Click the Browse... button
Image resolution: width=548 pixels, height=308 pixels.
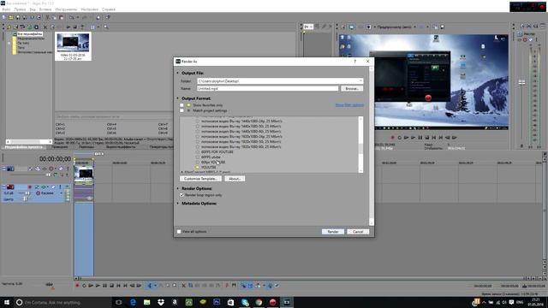click(x=352, y=89)
